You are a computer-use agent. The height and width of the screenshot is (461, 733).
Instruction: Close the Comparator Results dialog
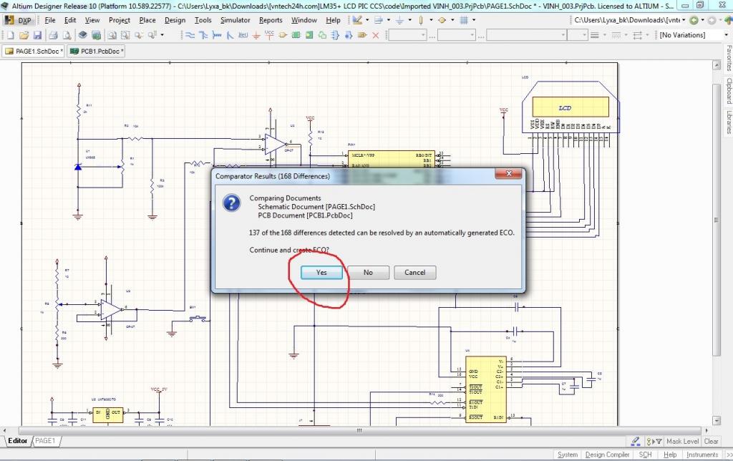(x=509, y=173)
